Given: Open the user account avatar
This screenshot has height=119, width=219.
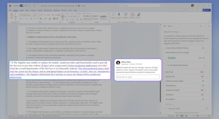Looking at the screenshot, I should tap(192, 6).
